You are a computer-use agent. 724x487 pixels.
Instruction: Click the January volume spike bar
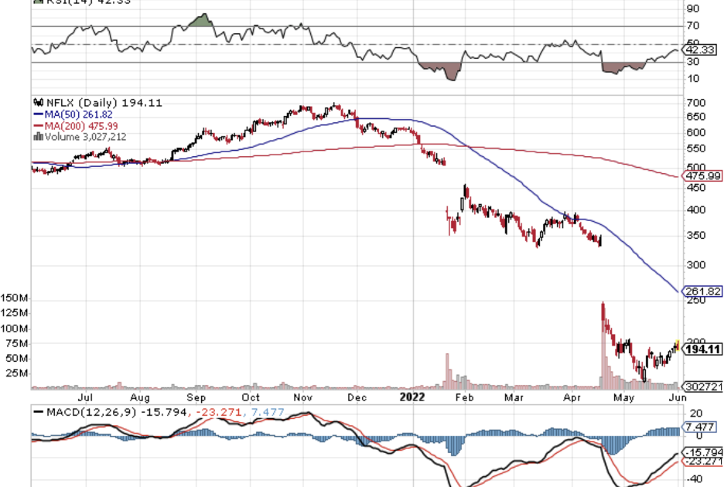446,370
